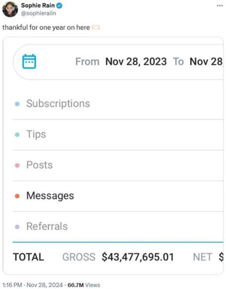Select the Tips earnings row
Viewport: 226px width, 289px height.
tap(118, 135)
